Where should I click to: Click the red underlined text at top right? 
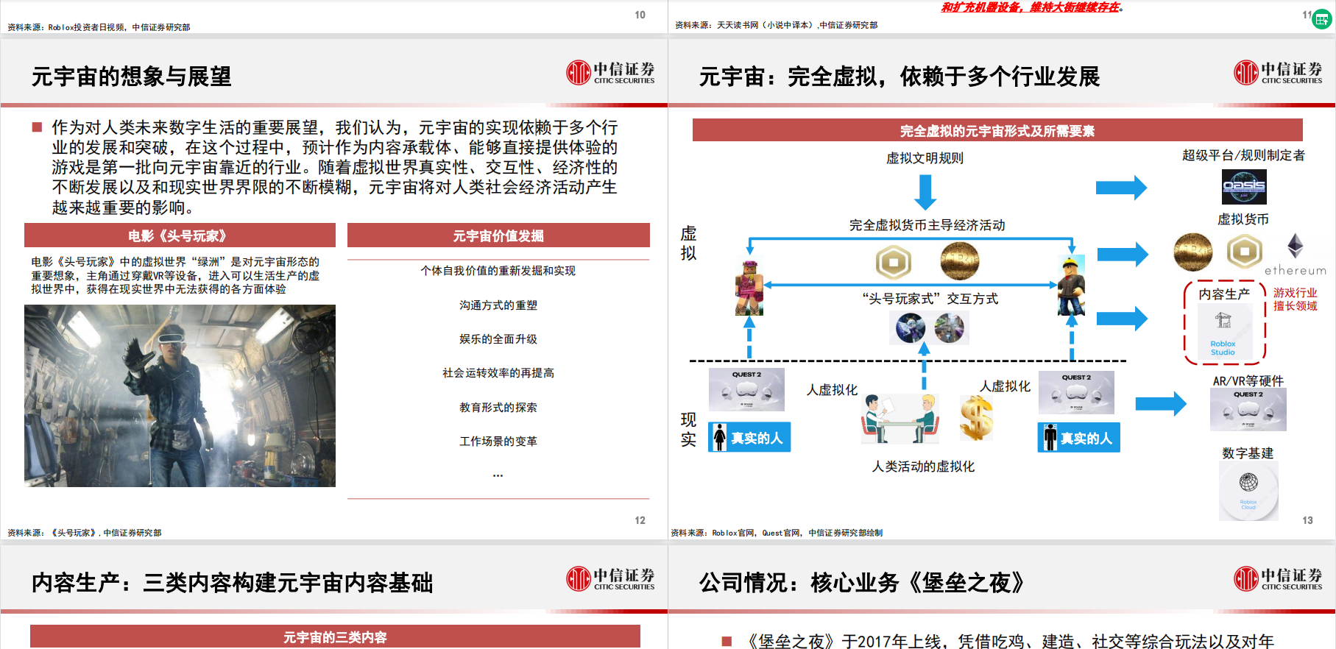click(x=1031, y=7)
